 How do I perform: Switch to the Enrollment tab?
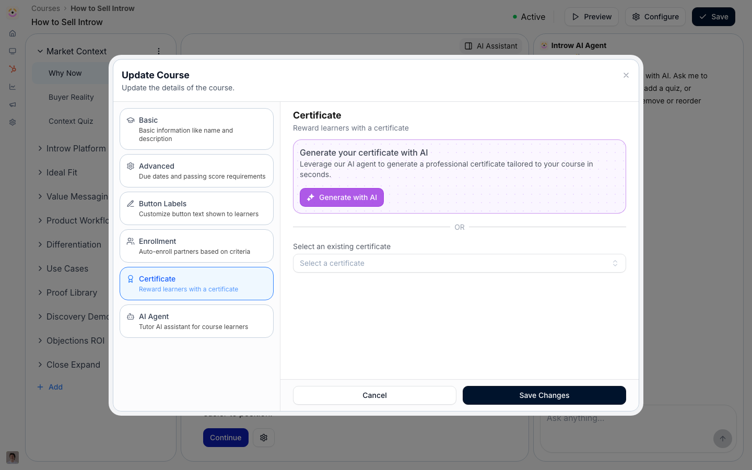click(x=196, y=246)
